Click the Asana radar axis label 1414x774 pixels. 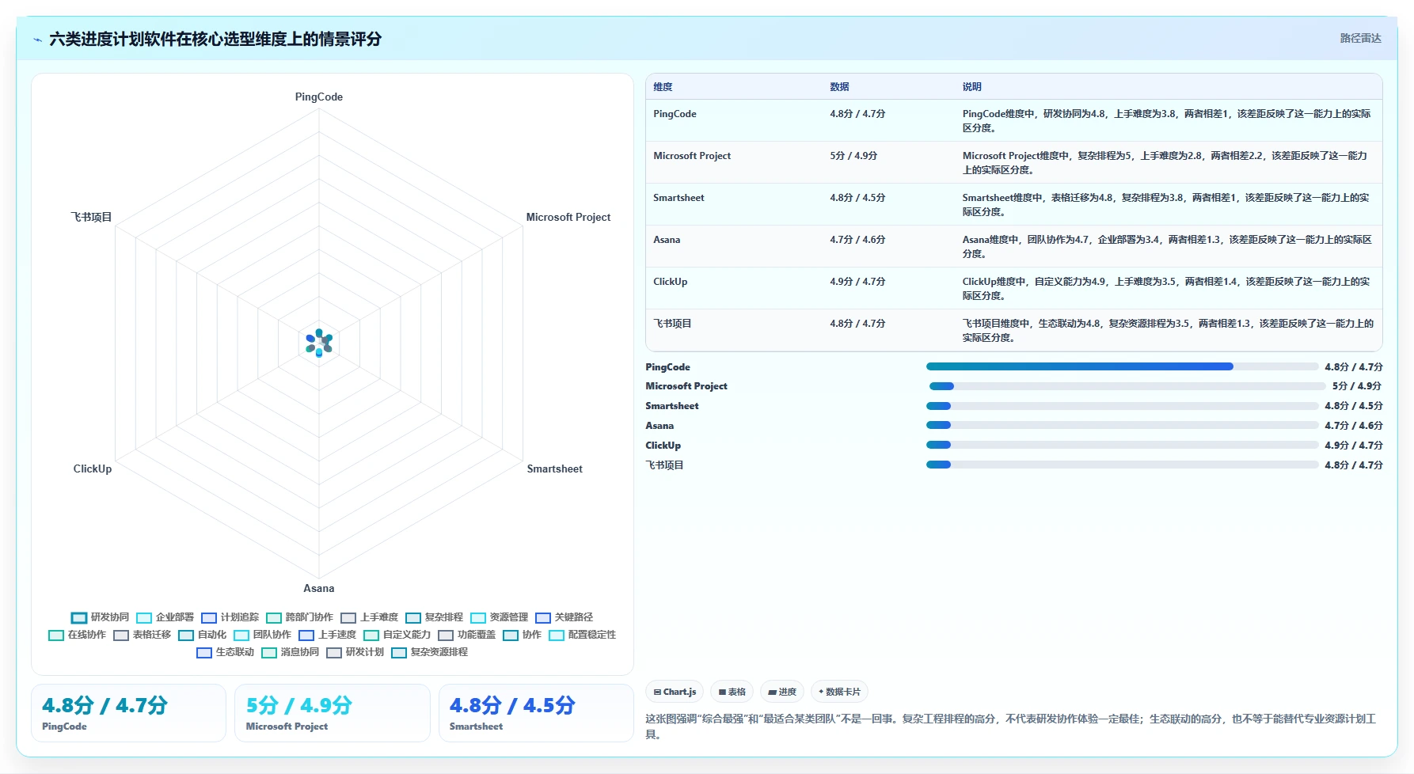[x=319, y=588]
